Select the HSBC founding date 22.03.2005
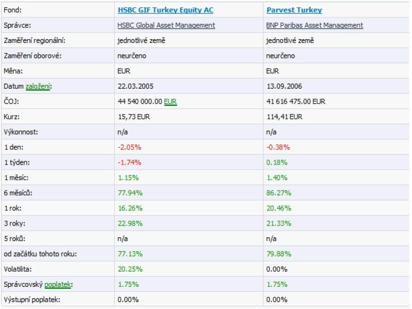 tap(135, 86)
